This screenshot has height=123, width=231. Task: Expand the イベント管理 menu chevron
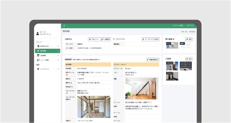pos(58,60)
